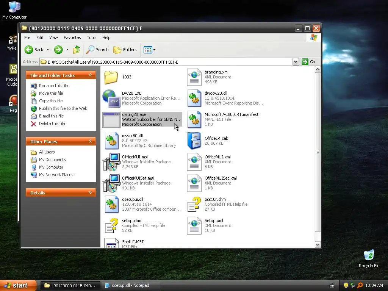Click Rename this file link
Screen dimensions: 388x291
53,86
